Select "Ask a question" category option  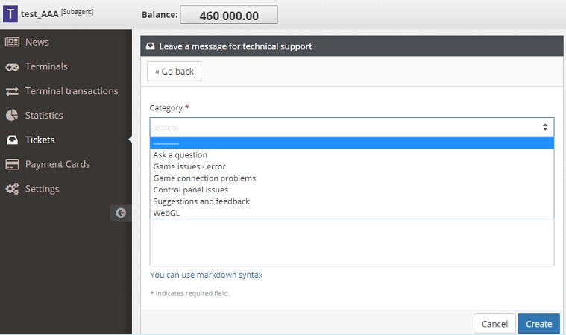180,155
